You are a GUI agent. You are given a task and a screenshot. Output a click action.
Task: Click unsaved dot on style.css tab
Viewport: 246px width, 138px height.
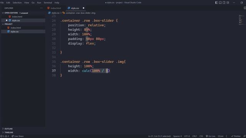tap(83, 8)
